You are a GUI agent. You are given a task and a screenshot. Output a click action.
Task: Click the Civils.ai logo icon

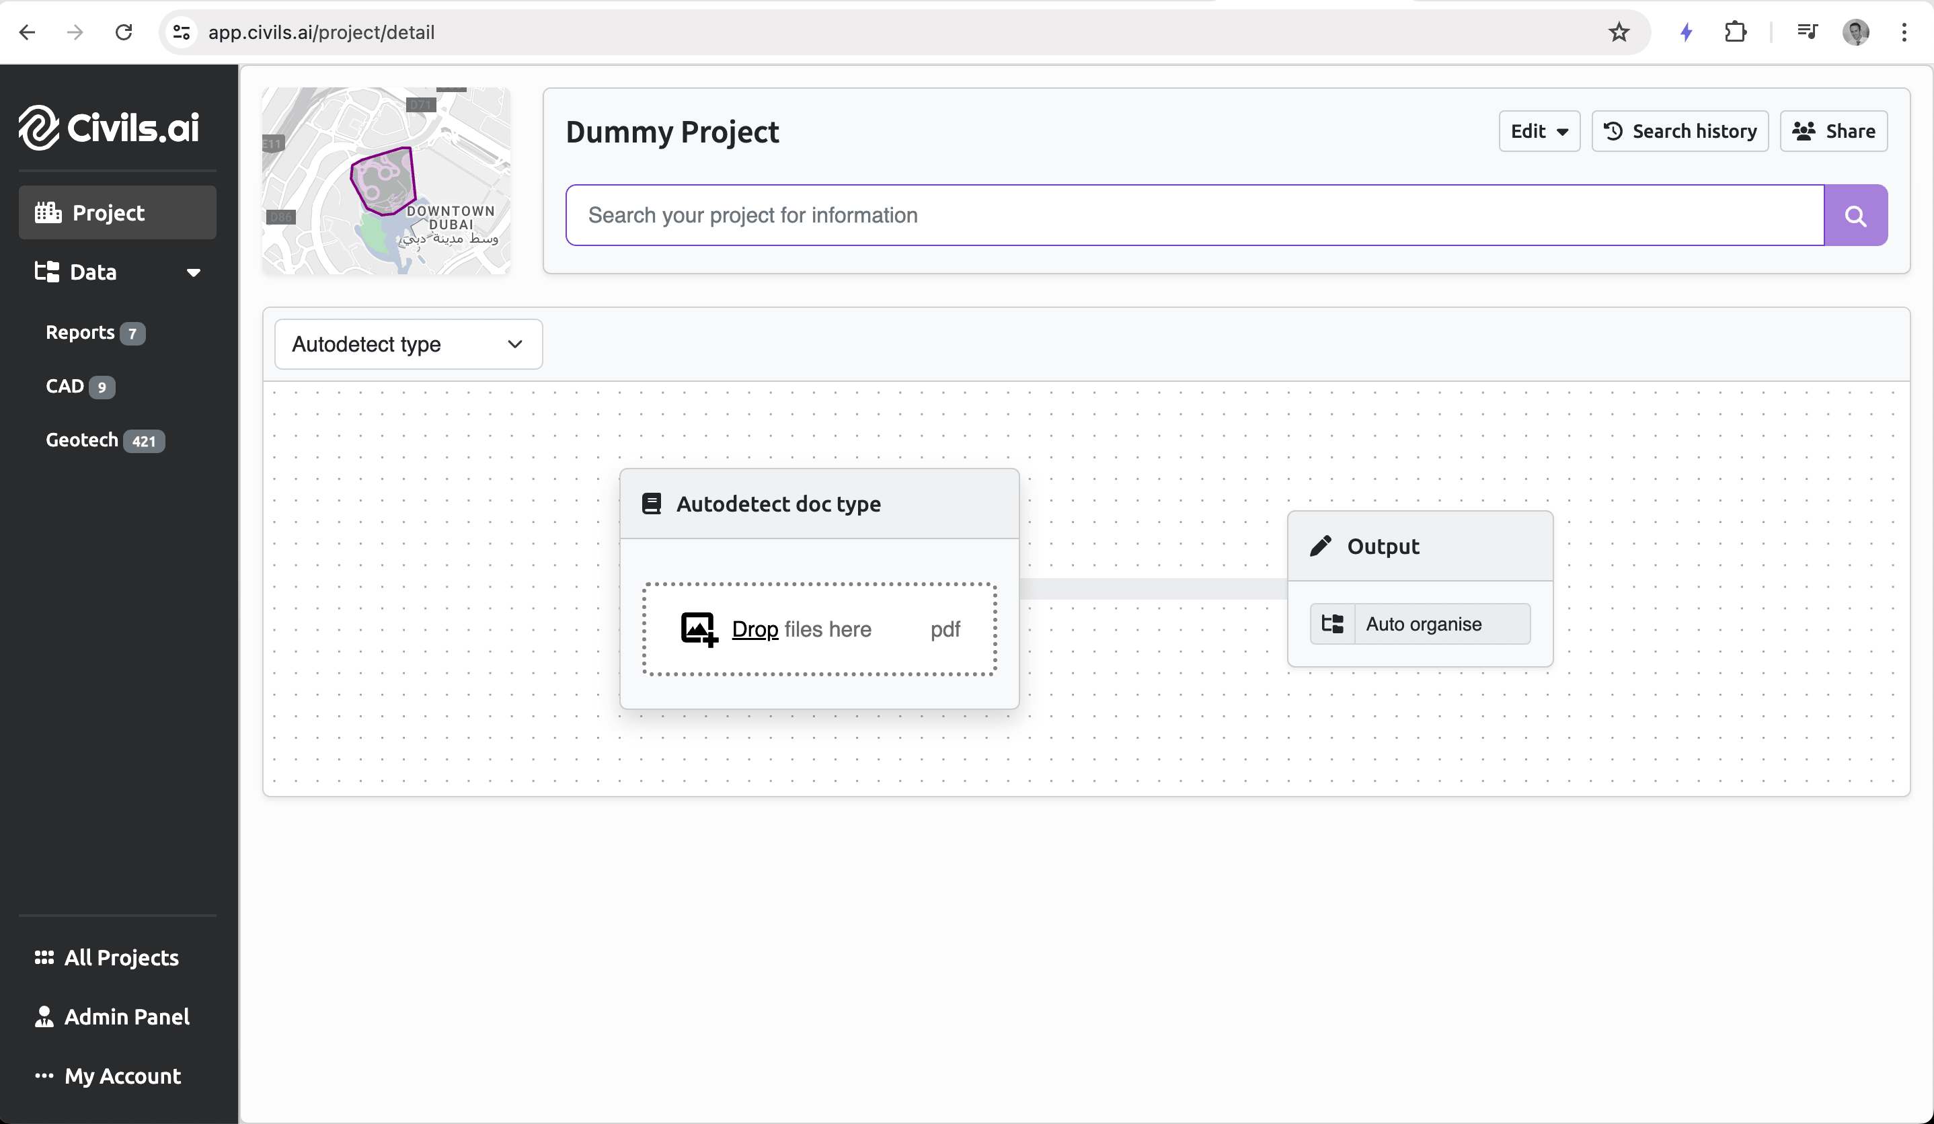[x=36, y=126]
